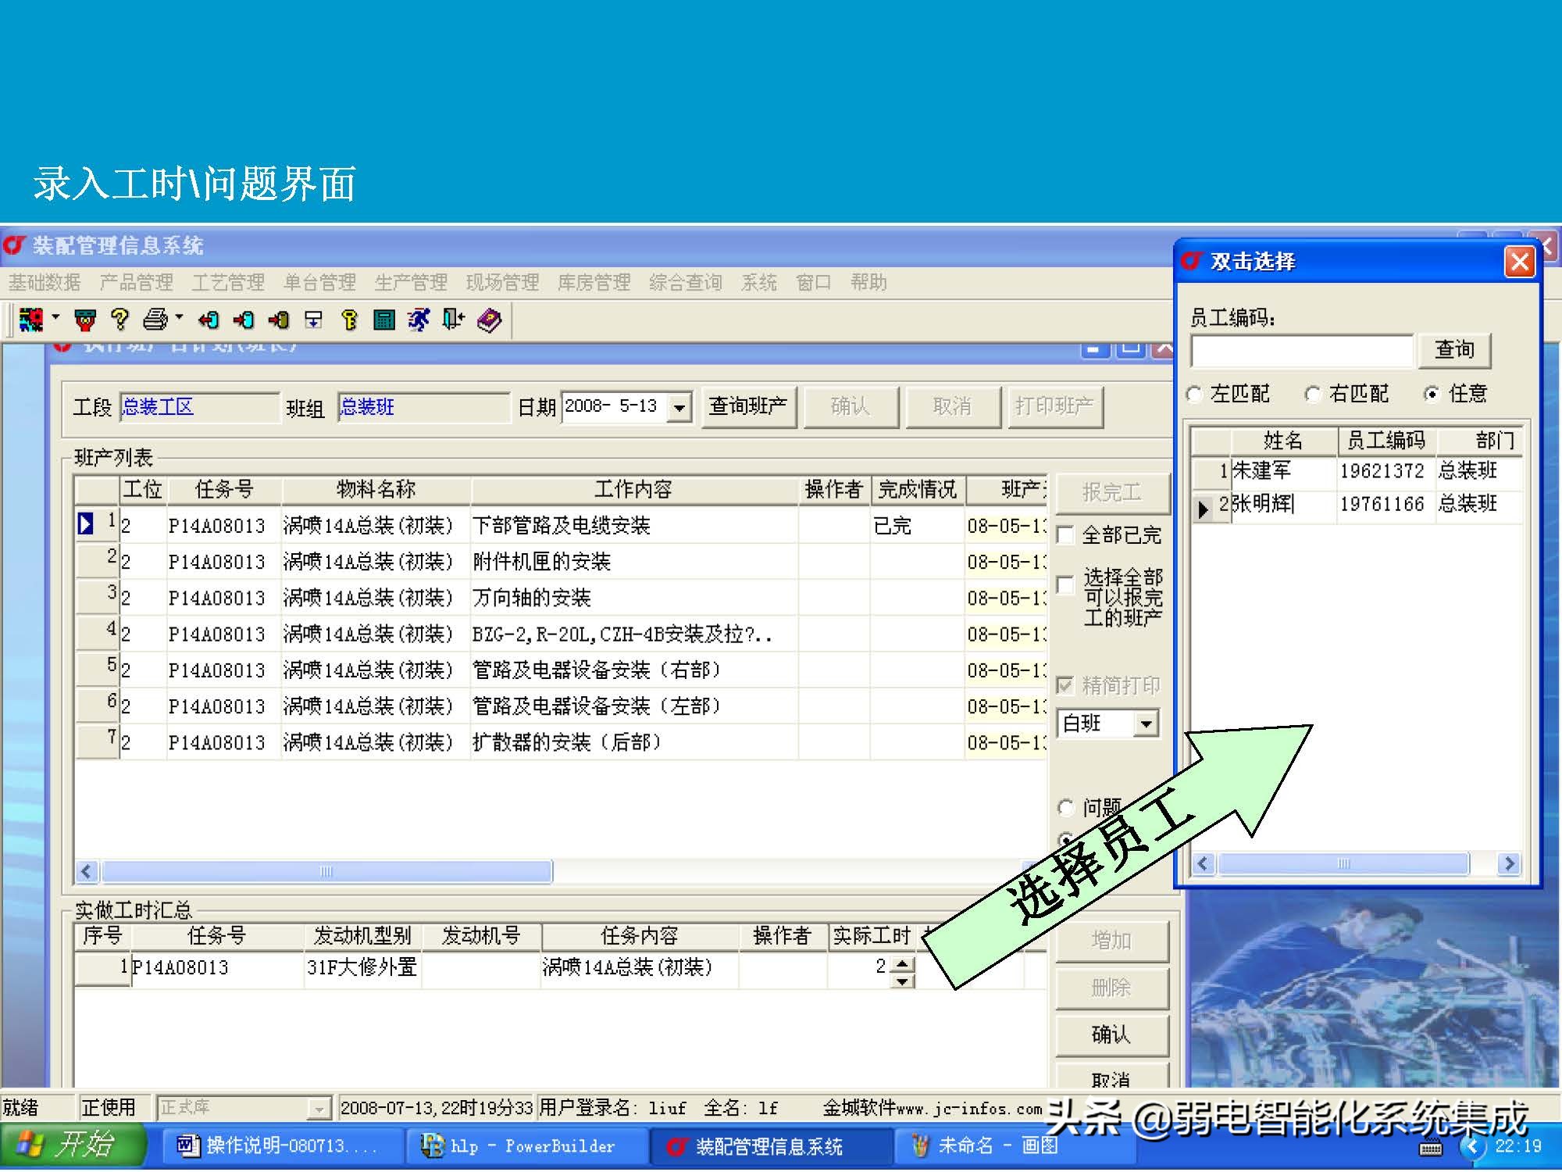The width and height of the screenshot is (1562, 1172).
Task: Select the 问题 radio button
Action: coord(1065,807)
